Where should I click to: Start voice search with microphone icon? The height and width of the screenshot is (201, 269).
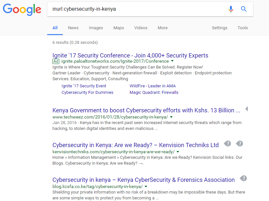(x=231, y=9)
